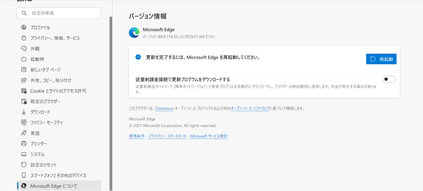Click the バージョン情報 heading
423x191 pixels.
(x=148, y=16)
